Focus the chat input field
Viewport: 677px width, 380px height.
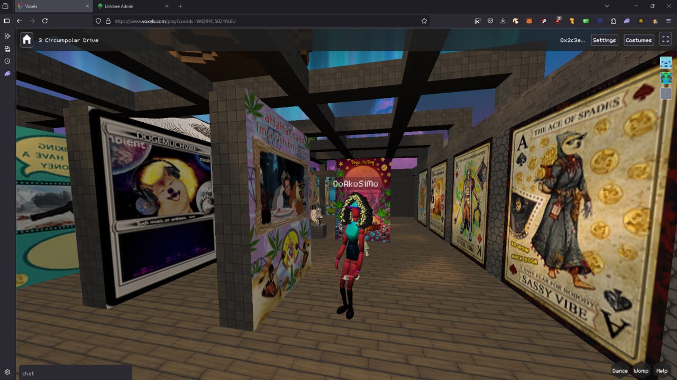click(76, 373)
